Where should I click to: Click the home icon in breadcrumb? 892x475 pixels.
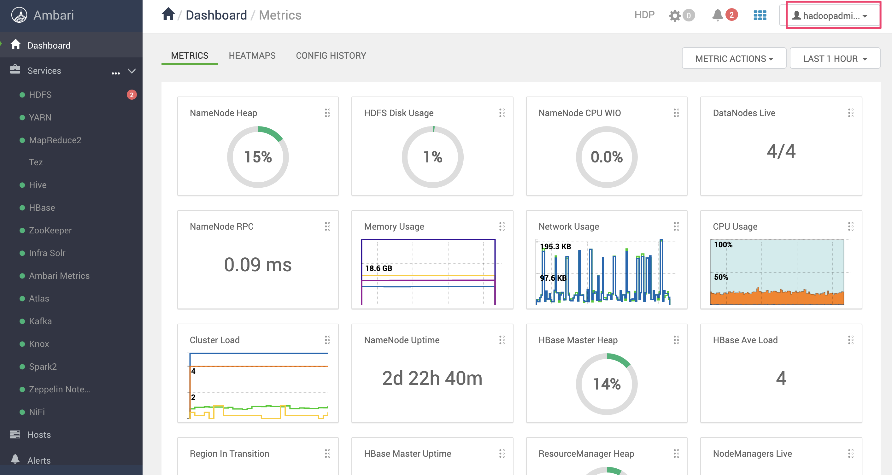click(168, 15)
